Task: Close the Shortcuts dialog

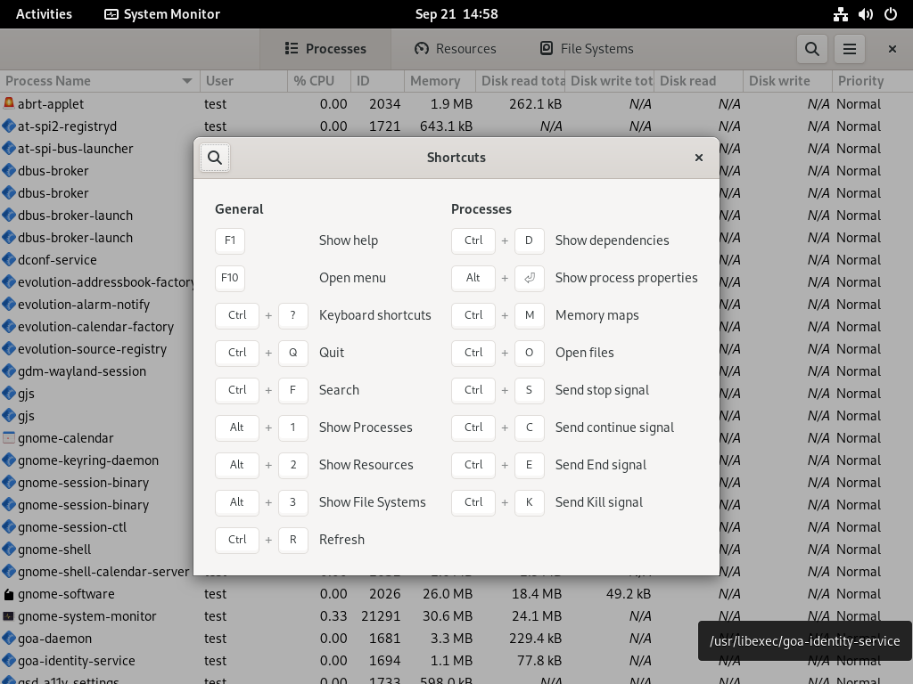Action: coord(699,158)
